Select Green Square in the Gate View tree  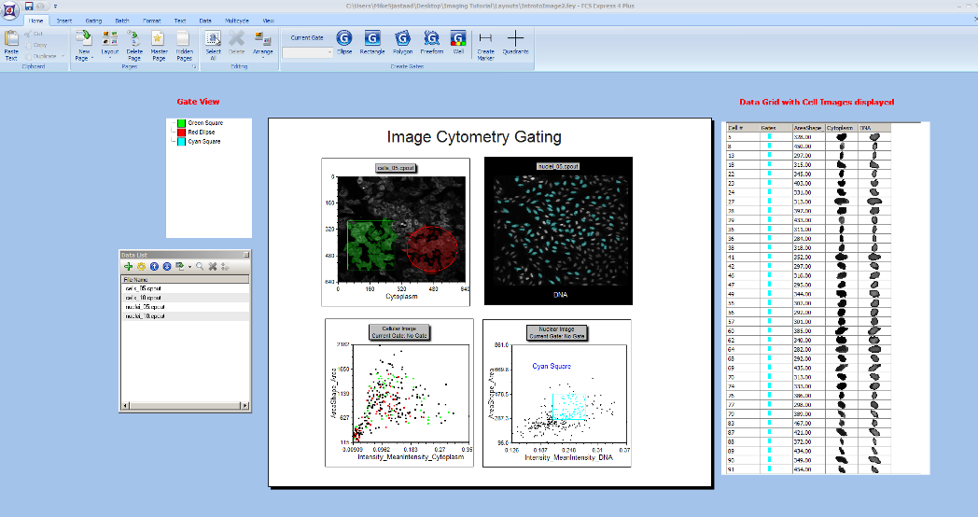[205, 123]
